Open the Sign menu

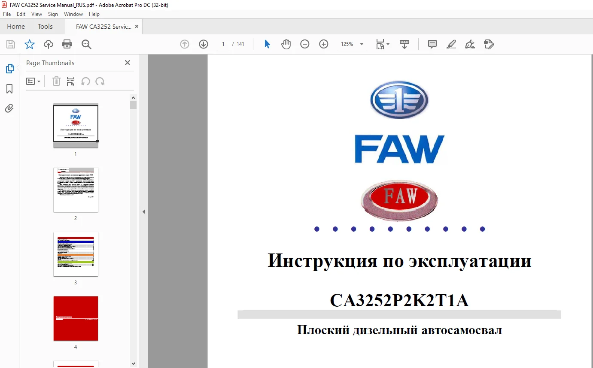point(53,14)
